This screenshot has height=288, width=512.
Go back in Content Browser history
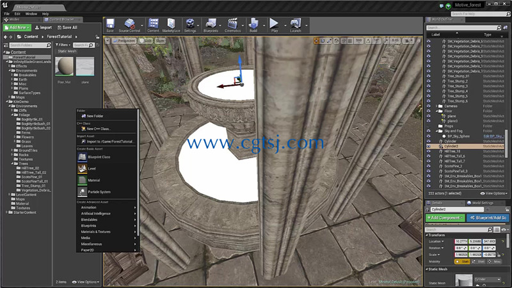tap(5, 37)
